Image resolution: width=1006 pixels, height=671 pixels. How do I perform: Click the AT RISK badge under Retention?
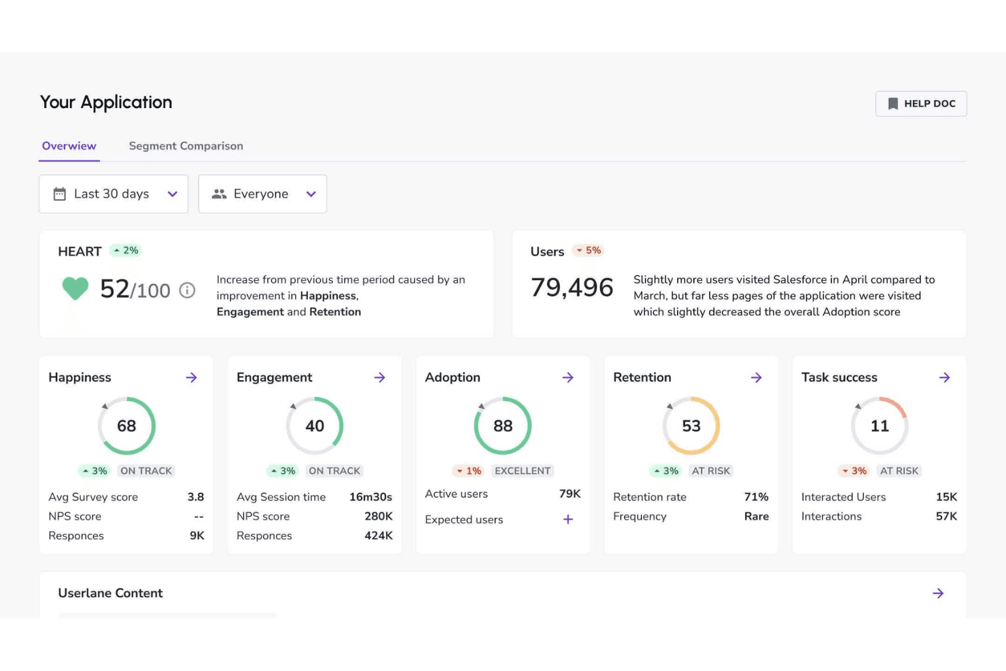point(711,470)
